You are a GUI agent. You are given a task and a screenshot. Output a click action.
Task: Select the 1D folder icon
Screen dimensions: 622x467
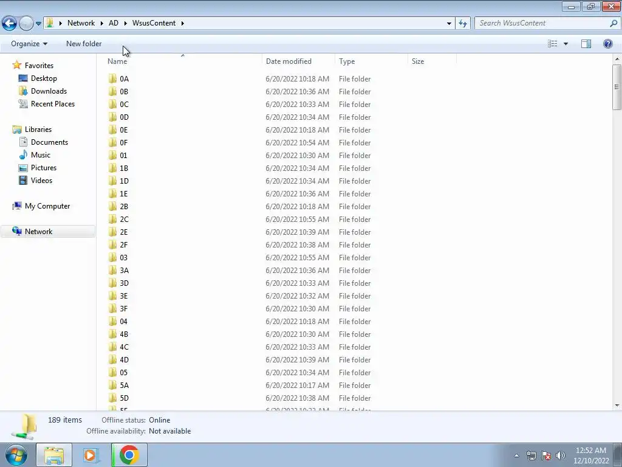(112, 181)
